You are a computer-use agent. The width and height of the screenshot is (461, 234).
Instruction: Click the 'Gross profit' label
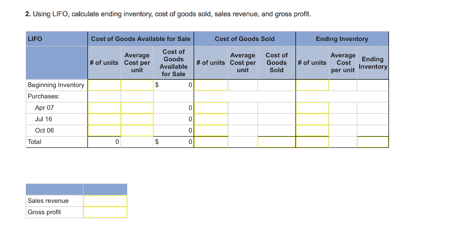pyautogui.click(x=44, y=212)
